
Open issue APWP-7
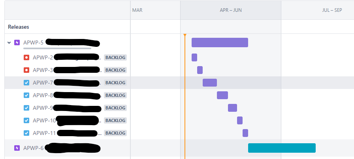(43, 83)
